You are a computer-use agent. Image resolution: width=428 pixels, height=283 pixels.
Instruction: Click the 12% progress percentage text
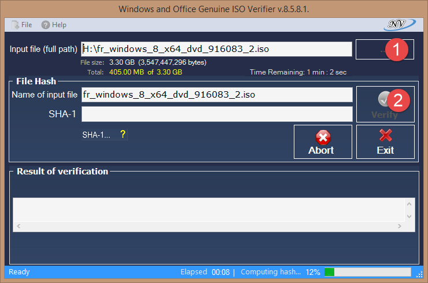(x=313, y=272)
